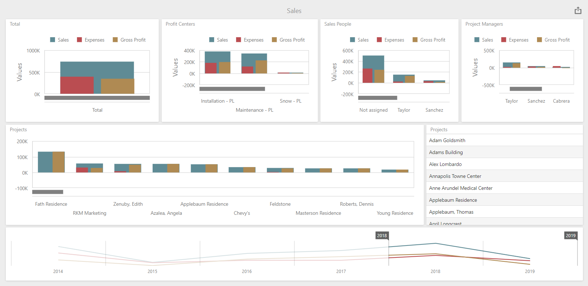Click the Not assigned Sales bar
Screen dimensions: 588x286
(x=373, y=61)
